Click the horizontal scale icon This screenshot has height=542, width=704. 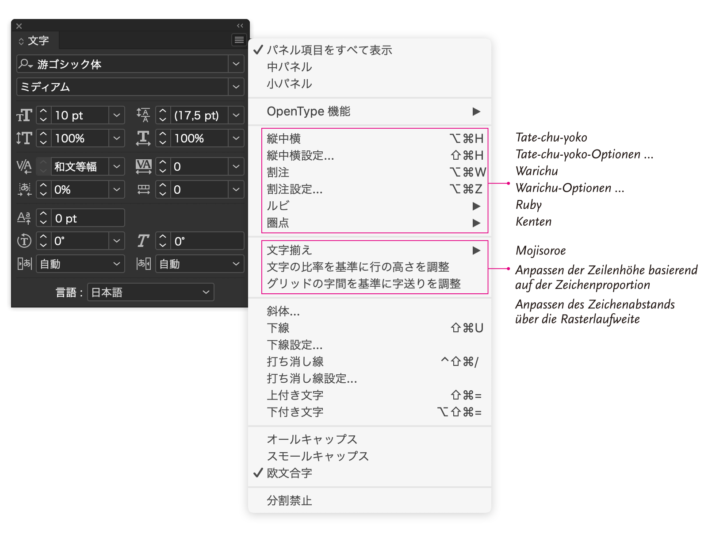point(143,138)
